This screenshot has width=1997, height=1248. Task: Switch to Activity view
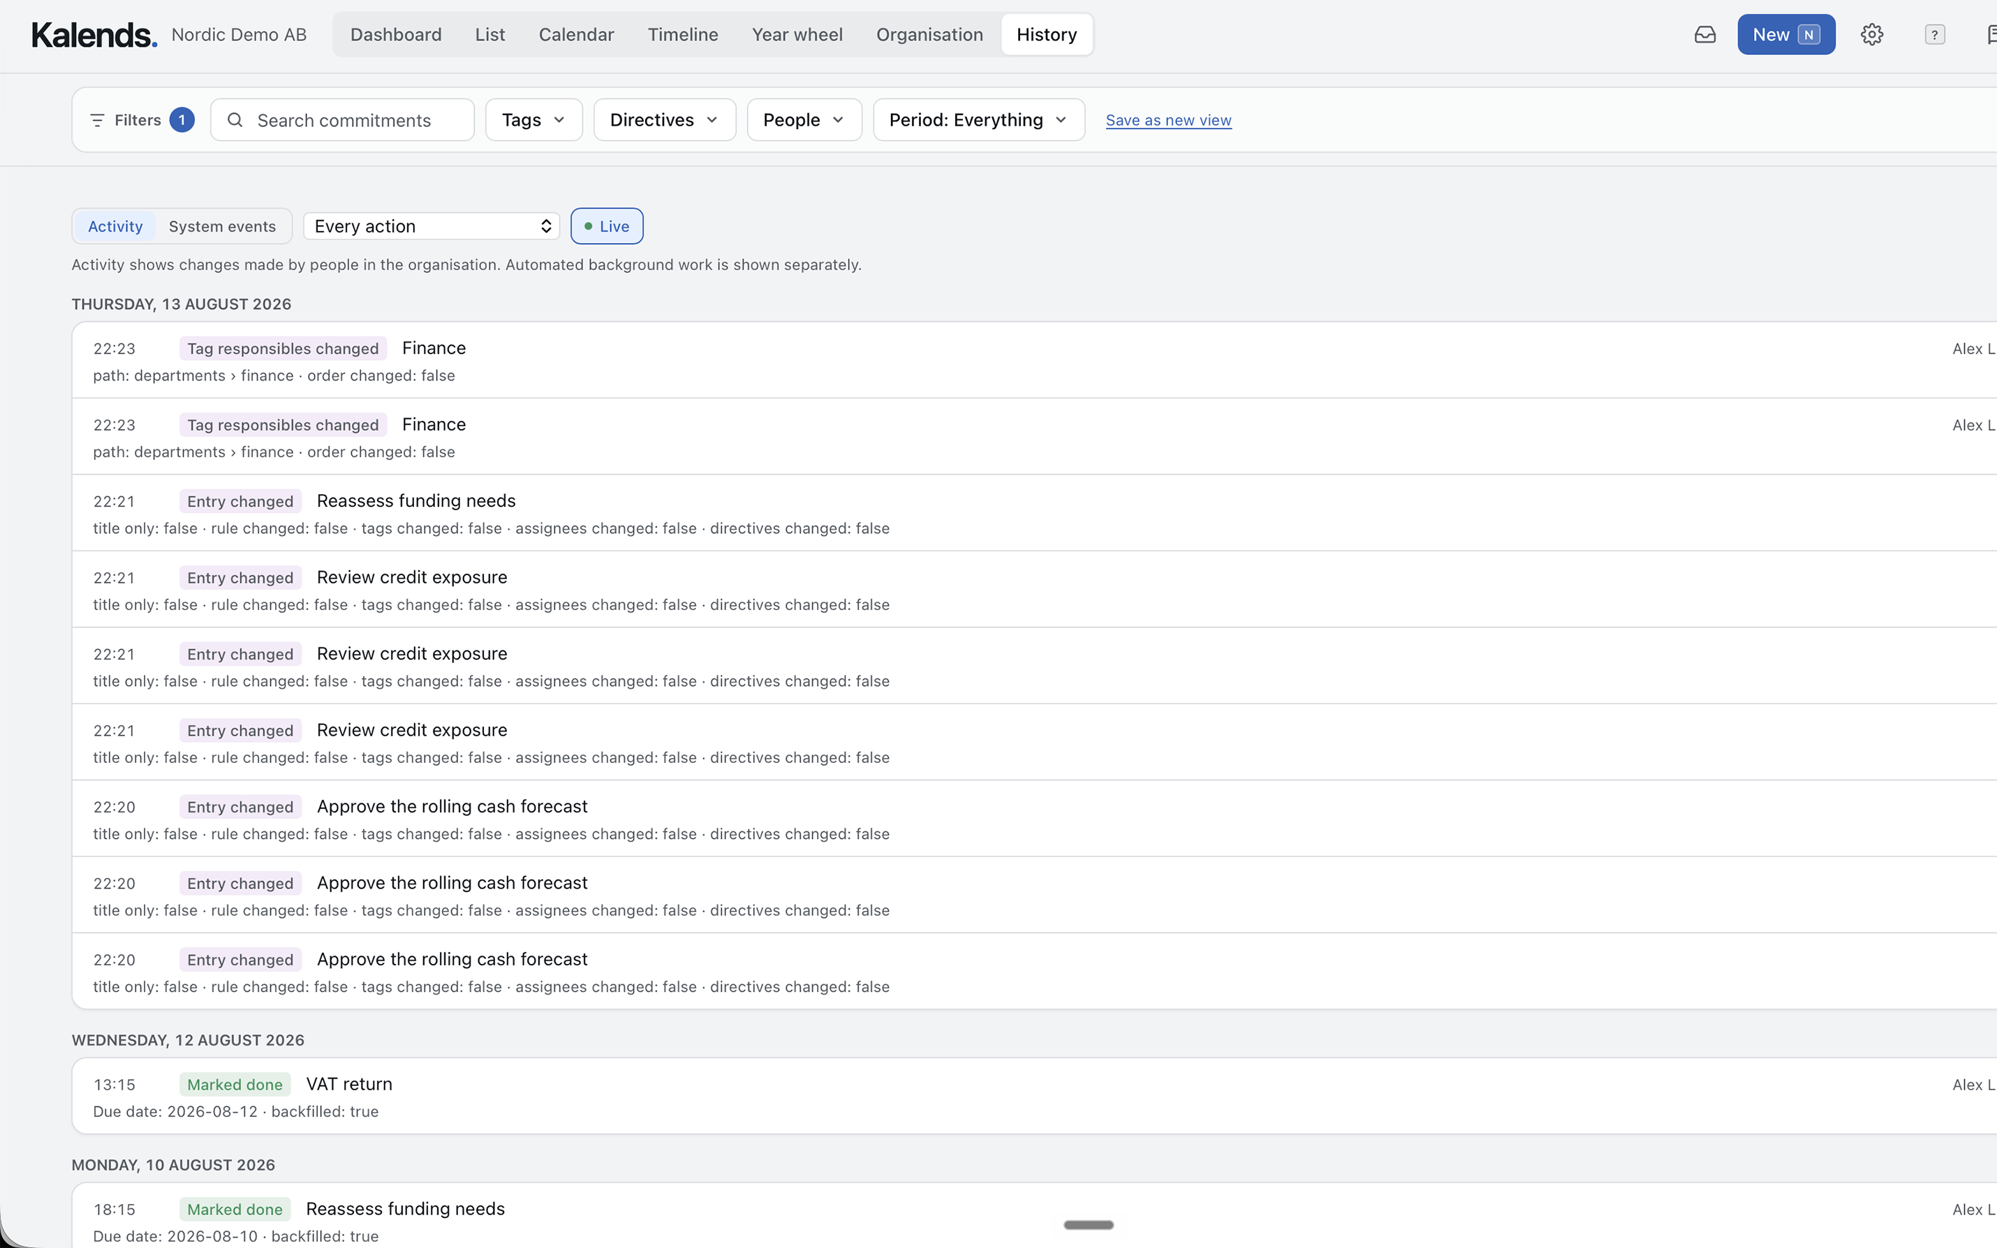pos(115,226)
